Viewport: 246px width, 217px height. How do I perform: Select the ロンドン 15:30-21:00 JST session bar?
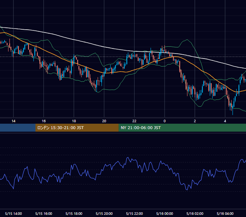tap(77, 128)
